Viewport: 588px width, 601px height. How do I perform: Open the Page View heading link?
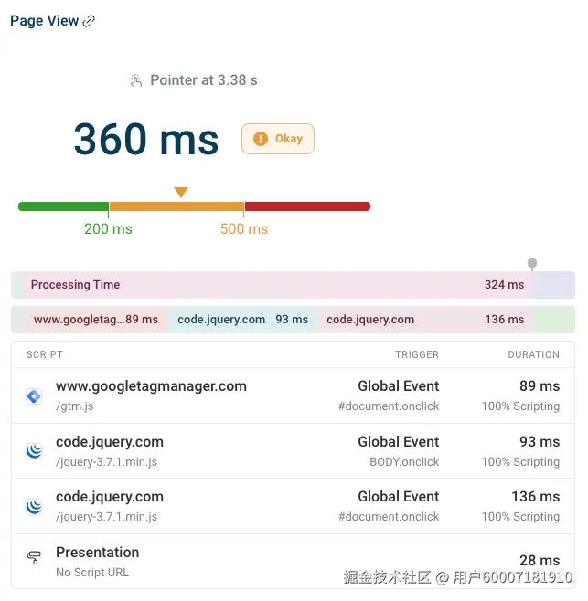(44, 21)
